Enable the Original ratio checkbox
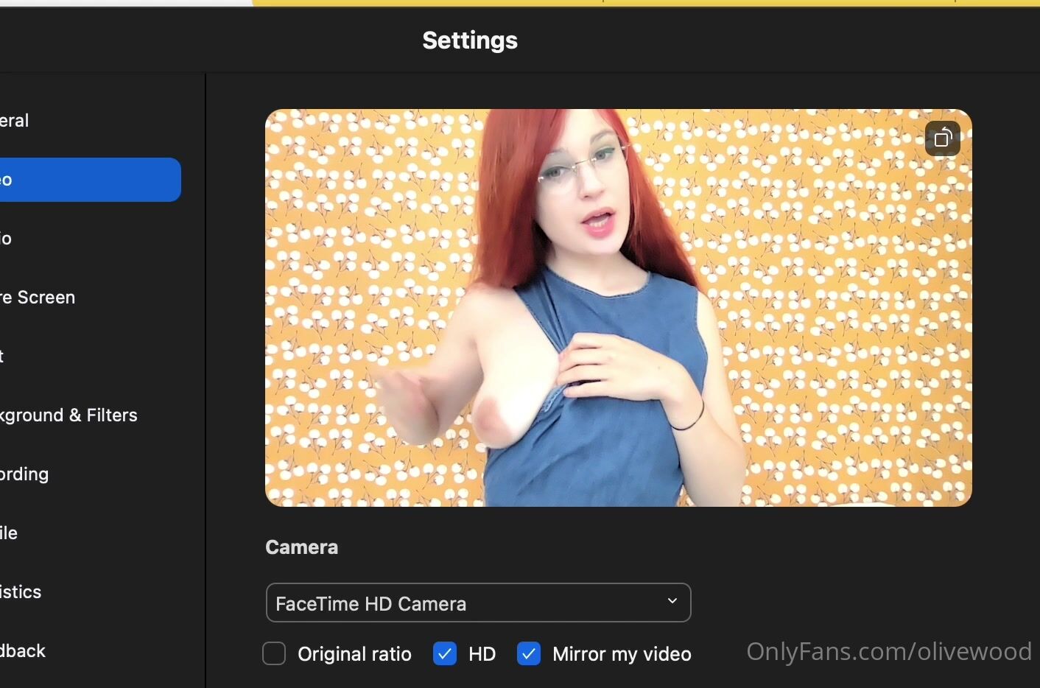The height and width of the screenshot is (688, 1040). [274, 653]
